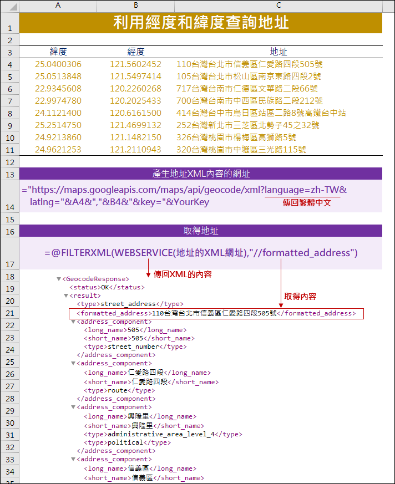Collapse the address_component node containing 仁愛路四段
The height and width of the screenshot is (484, 395).
pos(73,363)
